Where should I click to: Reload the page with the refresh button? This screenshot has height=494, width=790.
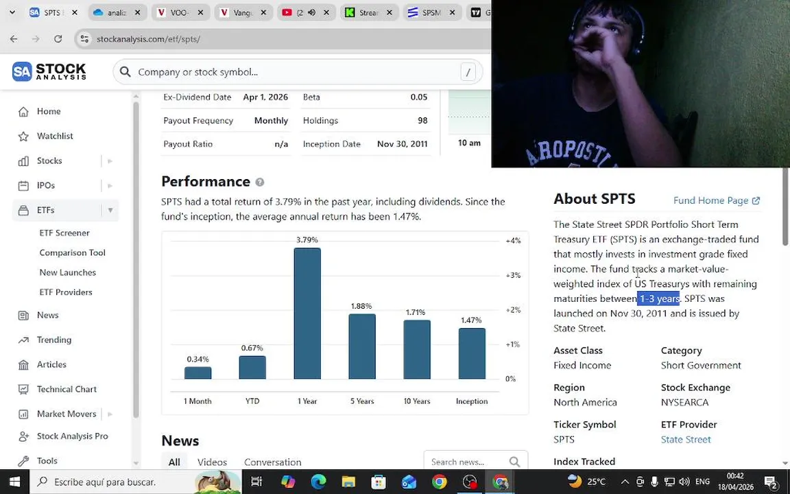(x=58, y=39)
